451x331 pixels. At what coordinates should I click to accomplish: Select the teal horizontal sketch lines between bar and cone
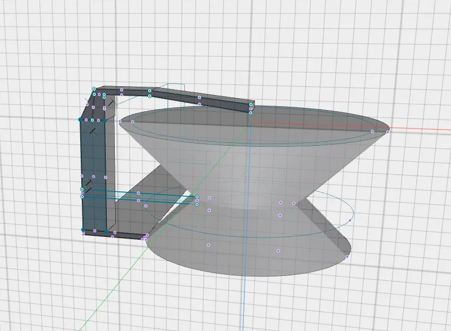[x=140, y=197]
